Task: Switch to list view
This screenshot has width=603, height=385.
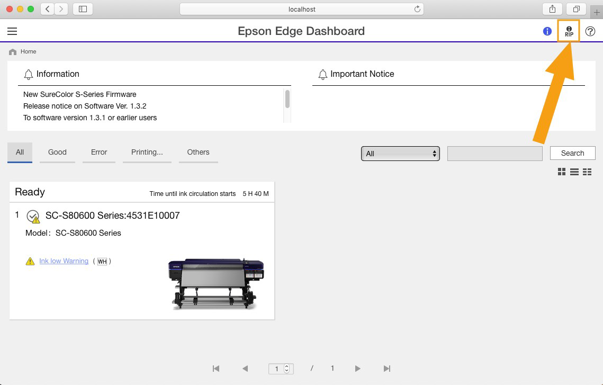Action: pyautogui.click(x=574, y=172)
